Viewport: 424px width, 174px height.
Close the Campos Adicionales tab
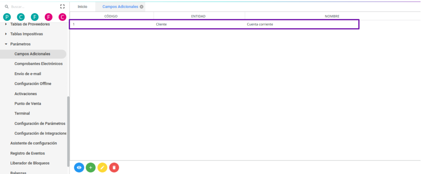[x=142, y=7]
